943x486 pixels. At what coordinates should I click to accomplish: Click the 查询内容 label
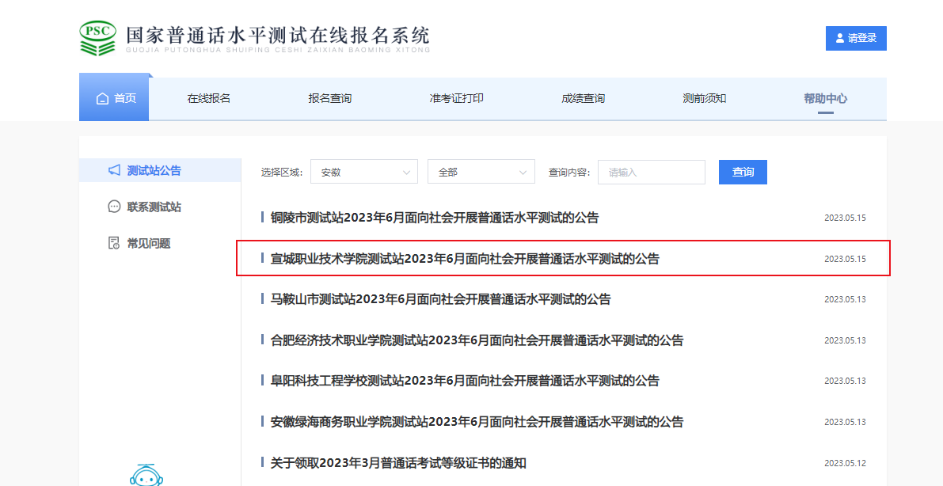point(569,172)
